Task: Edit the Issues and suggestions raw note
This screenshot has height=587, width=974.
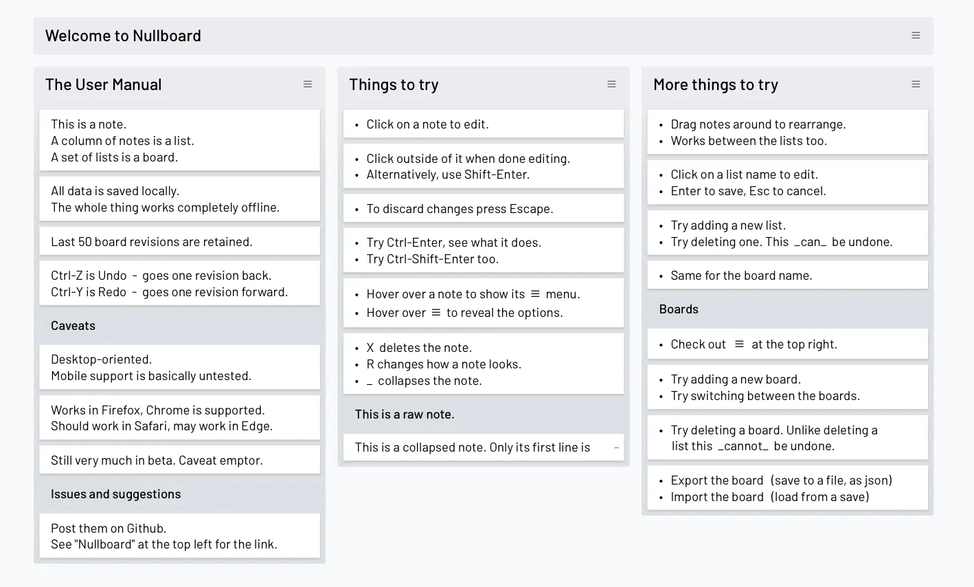Action: coord(115,494)
